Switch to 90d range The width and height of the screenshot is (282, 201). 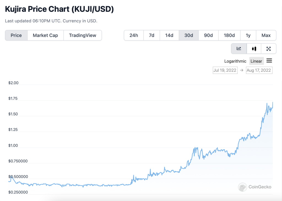coord(208,35)
